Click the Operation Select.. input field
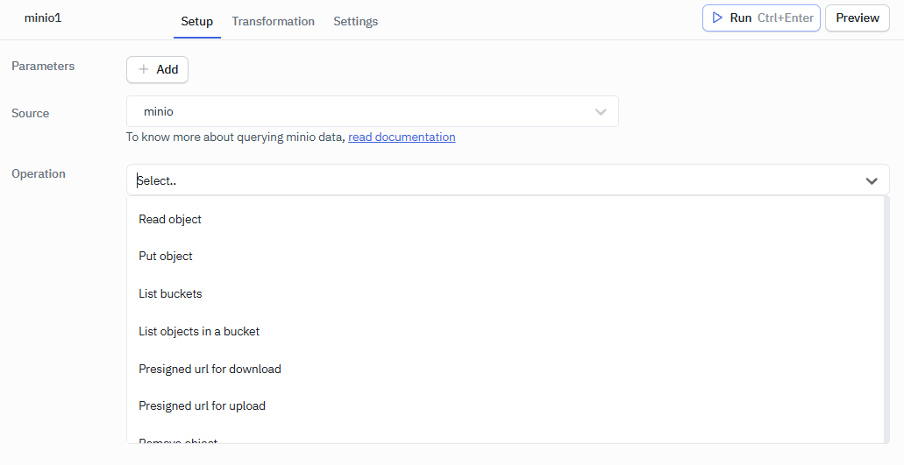 point(491,180)
